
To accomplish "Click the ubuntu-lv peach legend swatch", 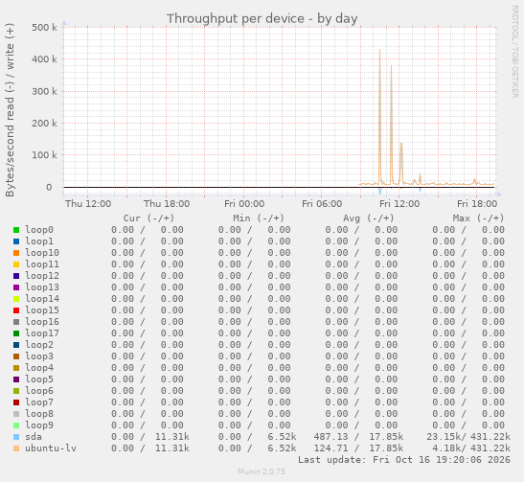I will (16, 448).
